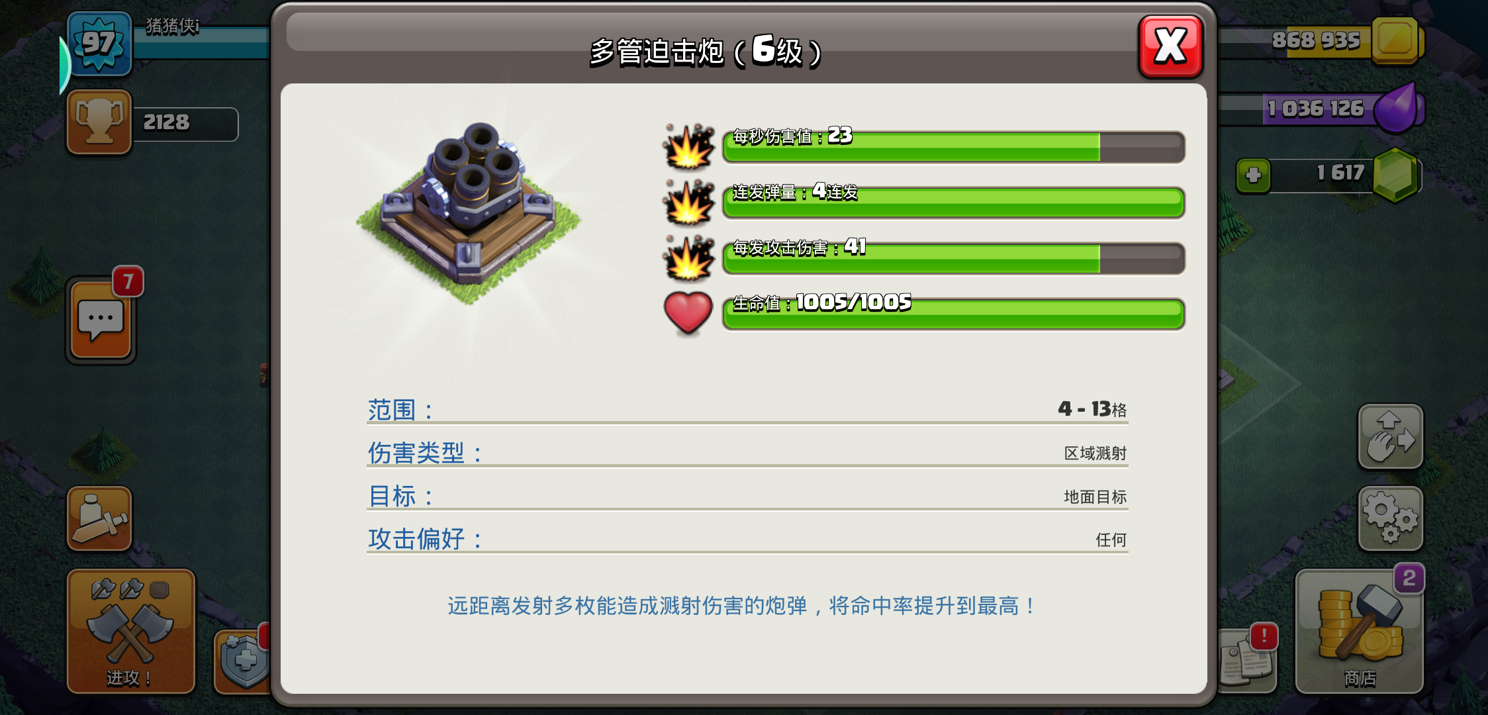Tap the trophy icon showing 2128

point(99,122)
